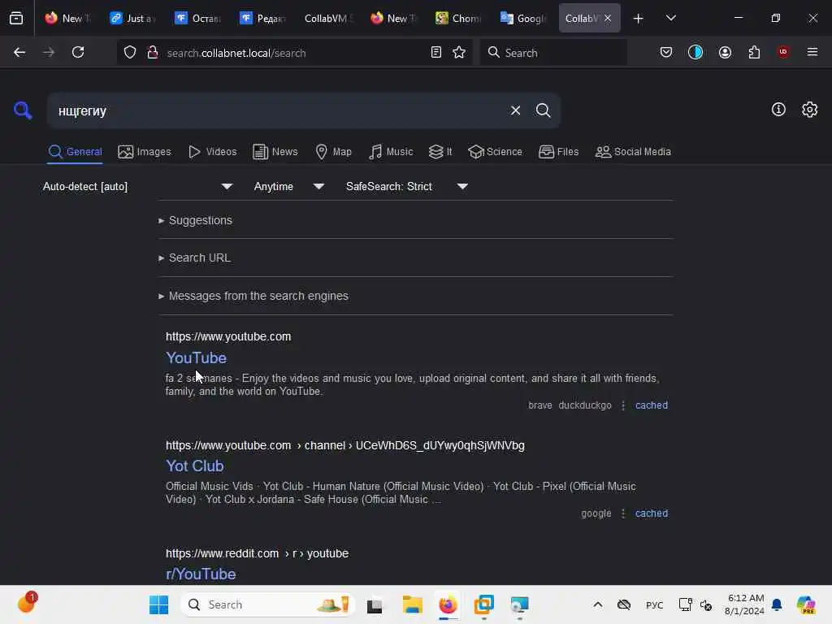832x624 pixels.
Task: Select the Music search category
Action: (x=391, y=152)
